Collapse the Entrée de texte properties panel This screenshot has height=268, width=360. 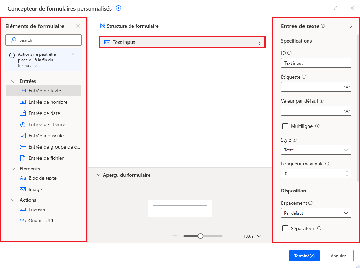(351, 26)
